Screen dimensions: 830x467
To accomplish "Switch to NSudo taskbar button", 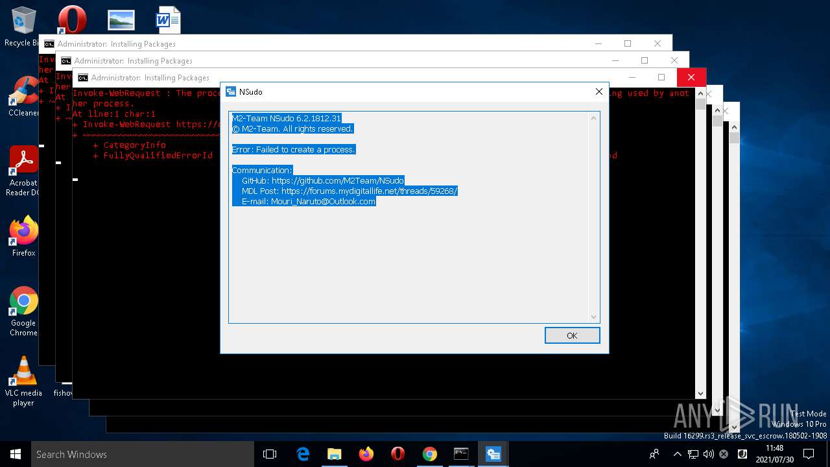I will pyautogui.click(x=493, y=454).
